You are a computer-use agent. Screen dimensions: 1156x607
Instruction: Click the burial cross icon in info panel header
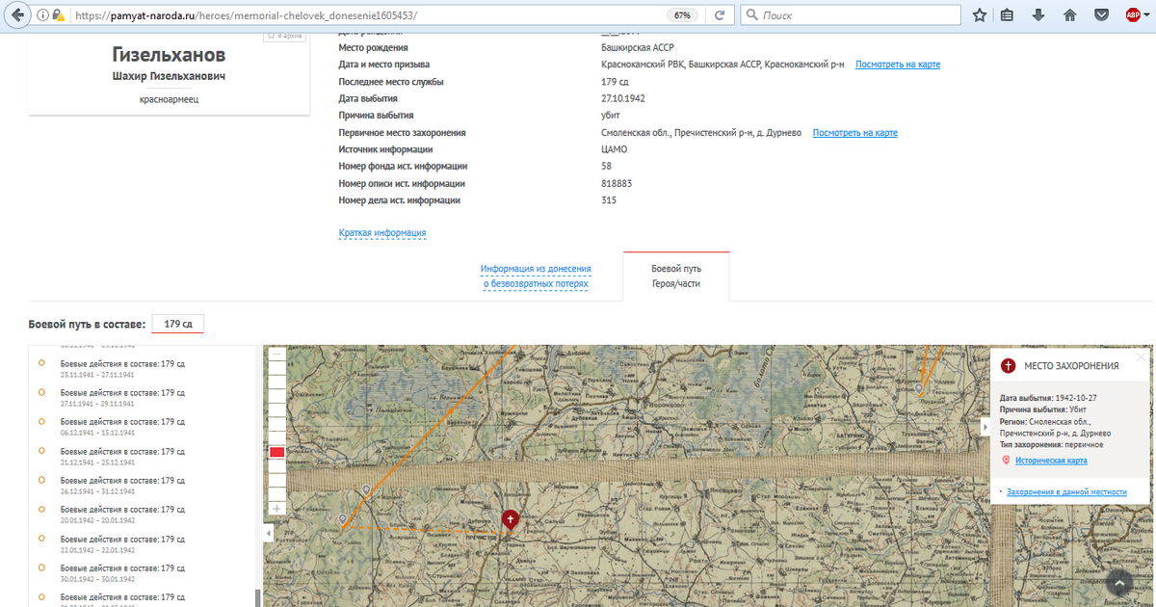click(x=1008, y=365)
